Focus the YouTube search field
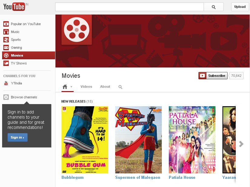 [129, 7]
